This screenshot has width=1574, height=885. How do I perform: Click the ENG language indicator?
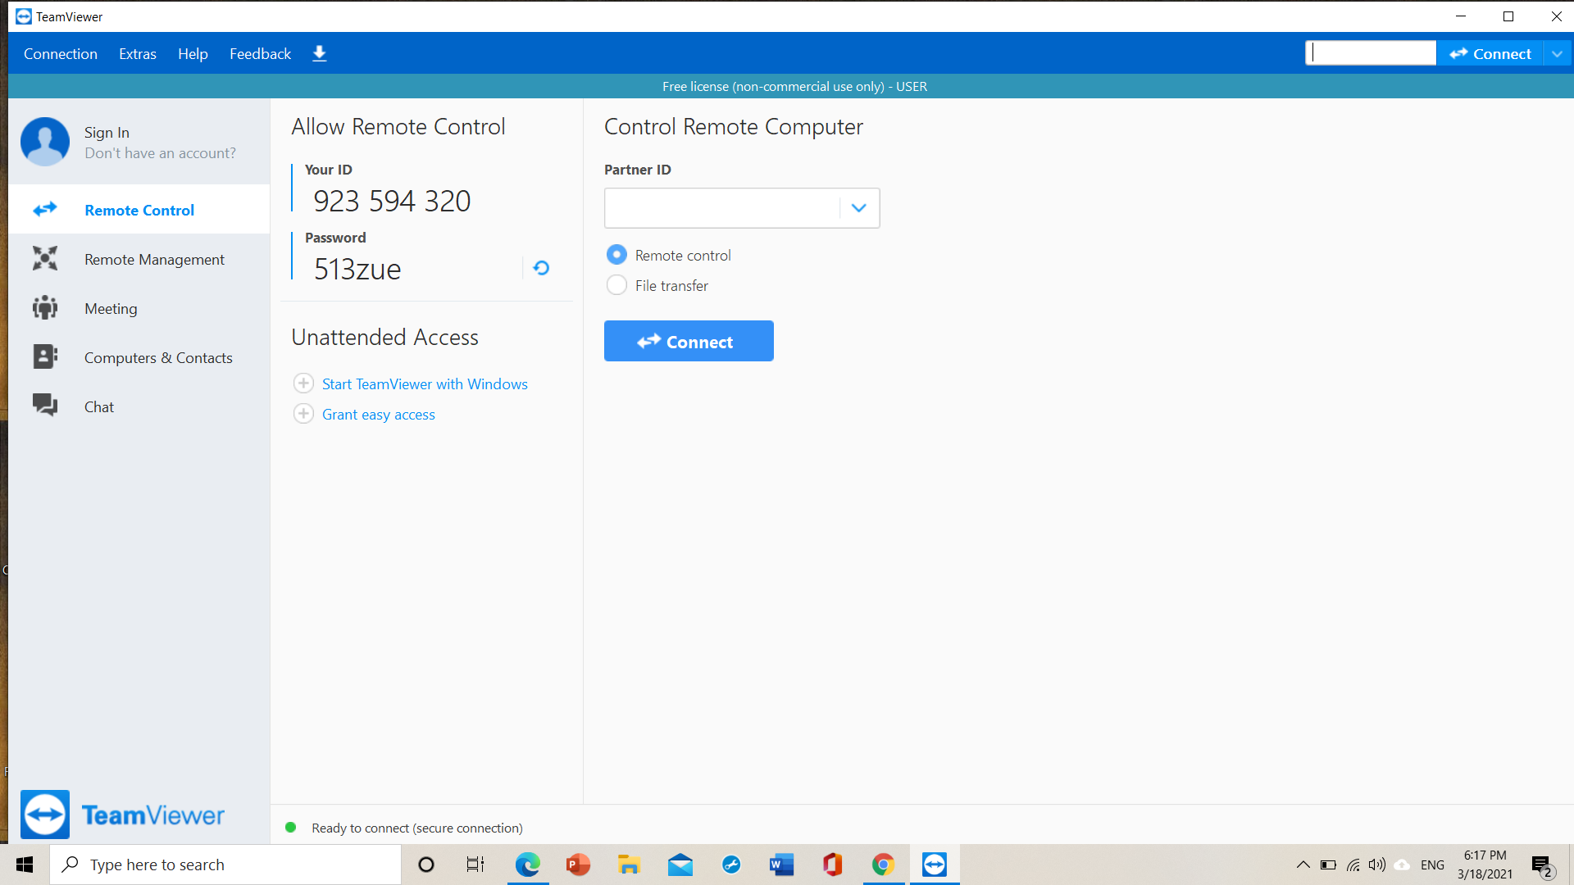point(1432,865)
